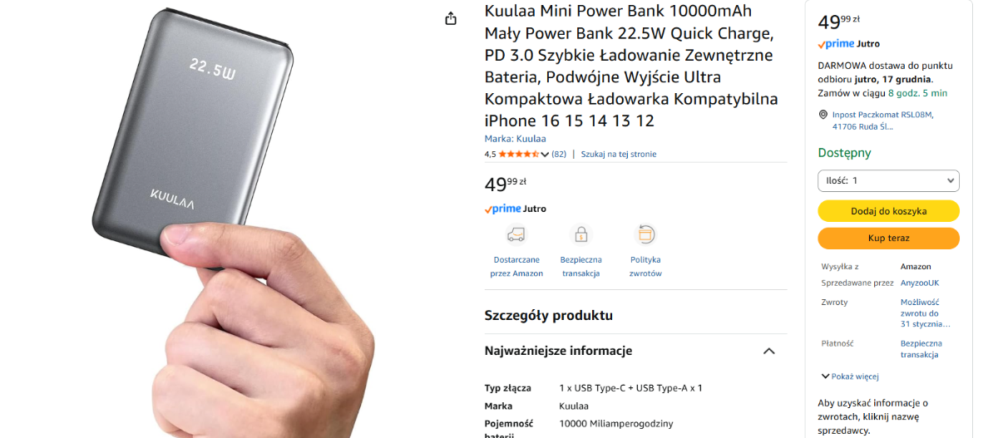This screenshot has width=998, height=438.
Task: Open the AnyzooUK seller link
Action: point(920,283)
